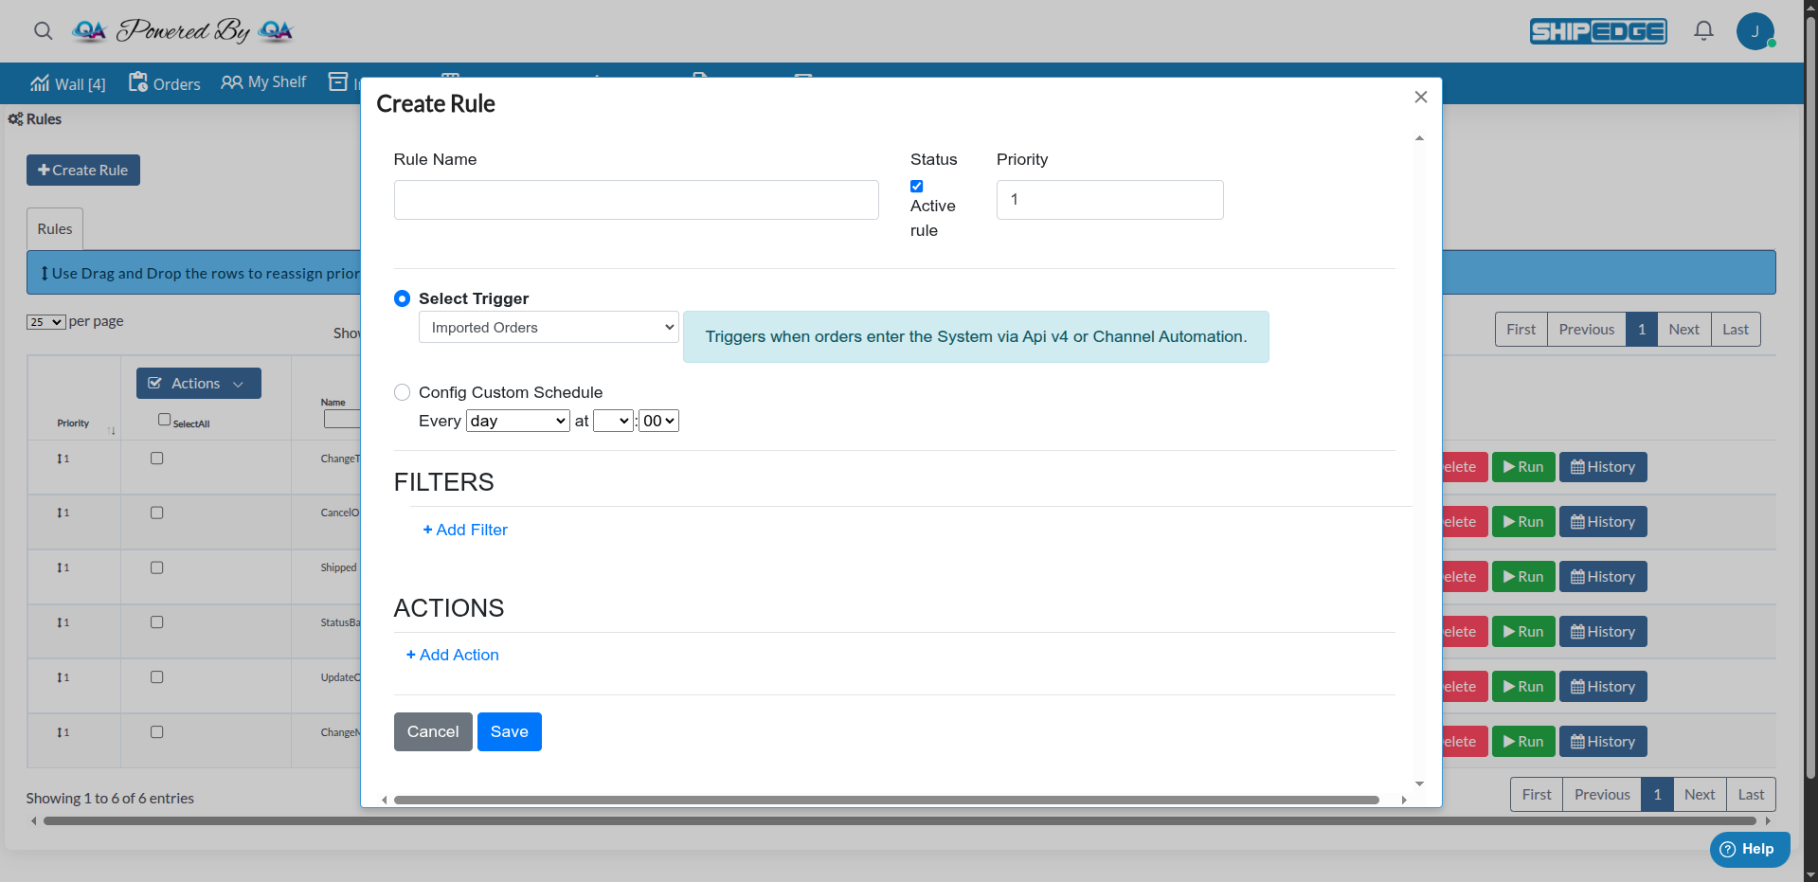Click the drag handle icon on first priority row

point(60,459)
